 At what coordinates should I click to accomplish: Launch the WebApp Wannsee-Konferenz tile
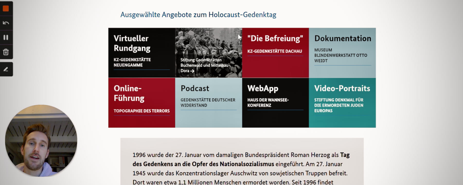275,103
